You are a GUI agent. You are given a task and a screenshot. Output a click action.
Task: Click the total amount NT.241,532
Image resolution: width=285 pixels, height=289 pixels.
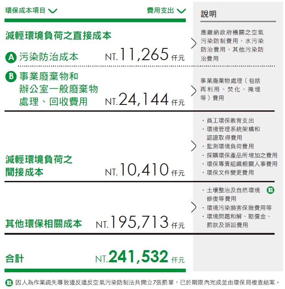[x=132, y=256]
